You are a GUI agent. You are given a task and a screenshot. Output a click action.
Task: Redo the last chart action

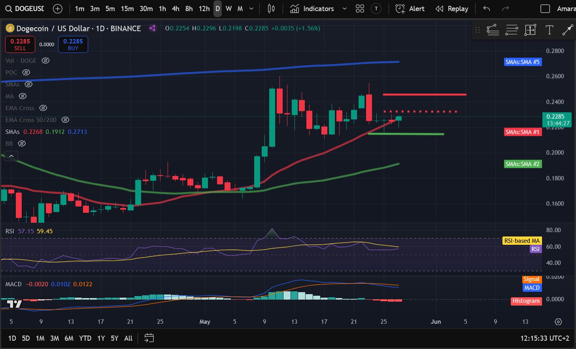[x=505, y=9]
